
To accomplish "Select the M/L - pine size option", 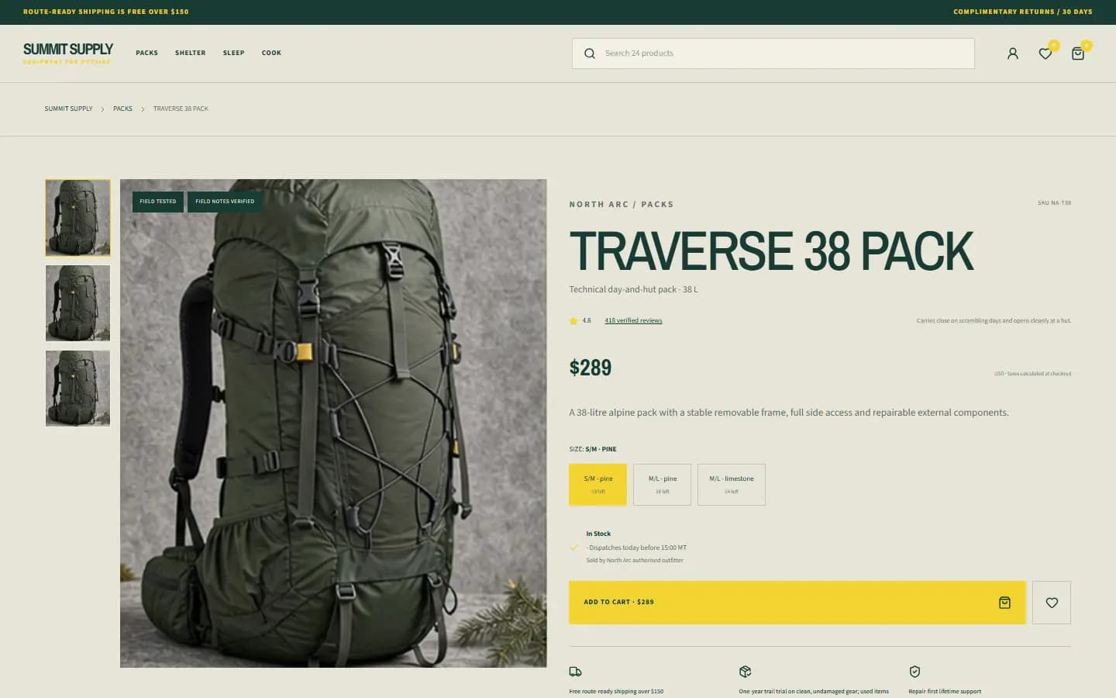I will (x=662, y=485).
